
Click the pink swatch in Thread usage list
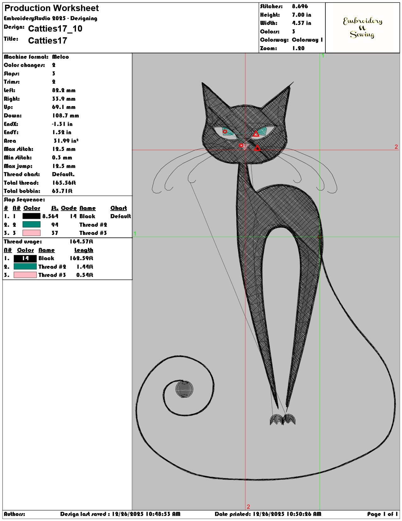[x=25, y=275]
